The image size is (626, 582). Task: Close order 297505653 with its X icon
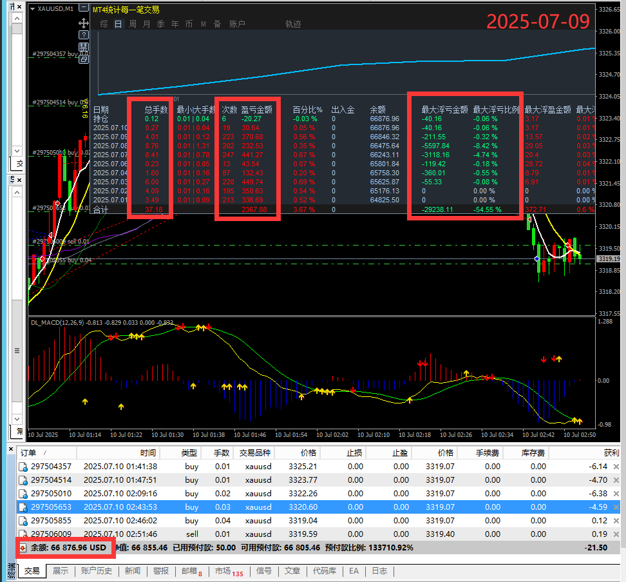click(x=616, y=507)
